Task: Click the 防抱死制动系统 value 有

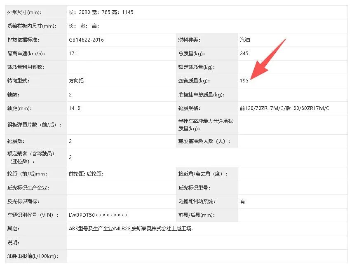Action: pos(242,201)
